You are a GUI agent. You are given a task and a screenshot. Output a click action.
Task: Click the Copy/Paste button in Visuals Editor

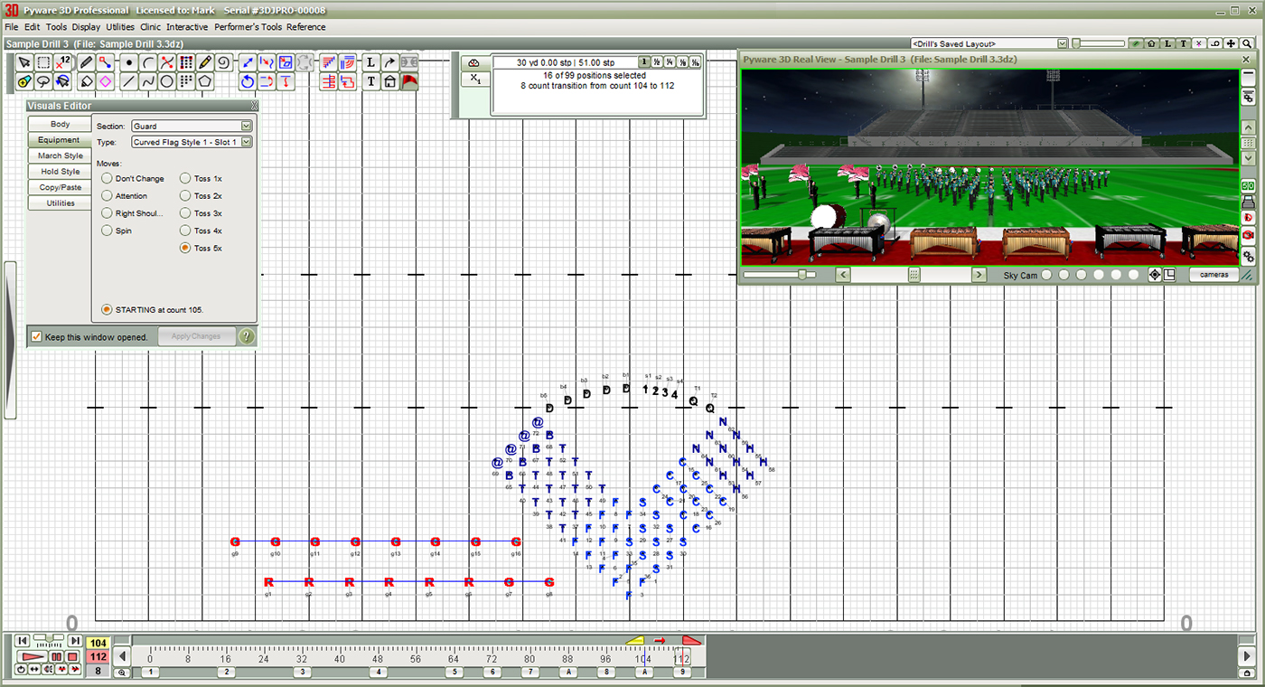tap(60, 187)
